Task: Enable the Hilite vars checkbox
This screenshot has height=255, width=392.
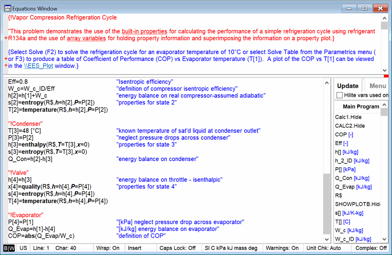Action: (x=340, y=95)
